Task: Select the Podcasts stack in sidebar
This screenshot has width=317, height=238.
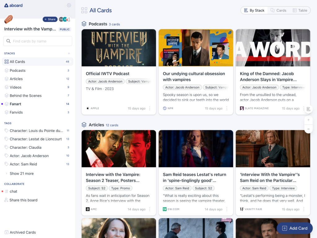Action: (37, 70)
